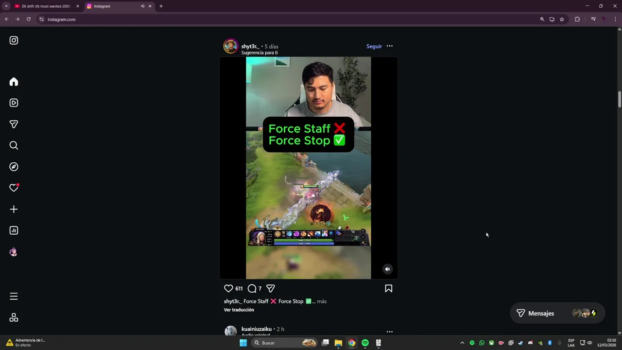Open Explore compass icon in the sidebar
The width and height of the screenshot is (622, 350).
pos(14,167)
